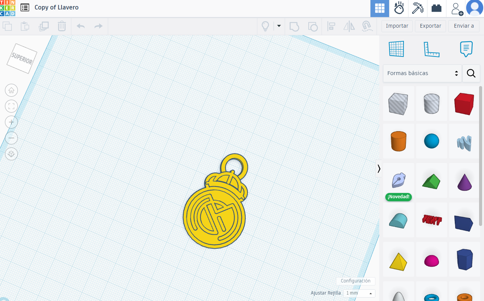Open the lightbulb visibility dropdown arrow
484x301 pixels.
pos(279,26)
